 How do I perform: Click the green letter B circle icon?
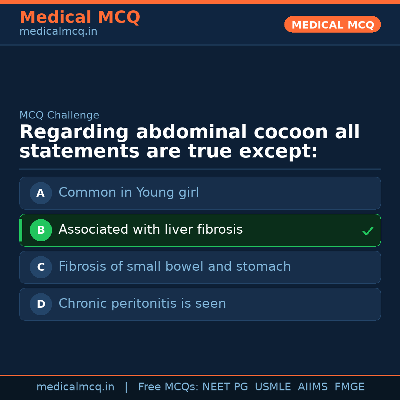(41, 230)
